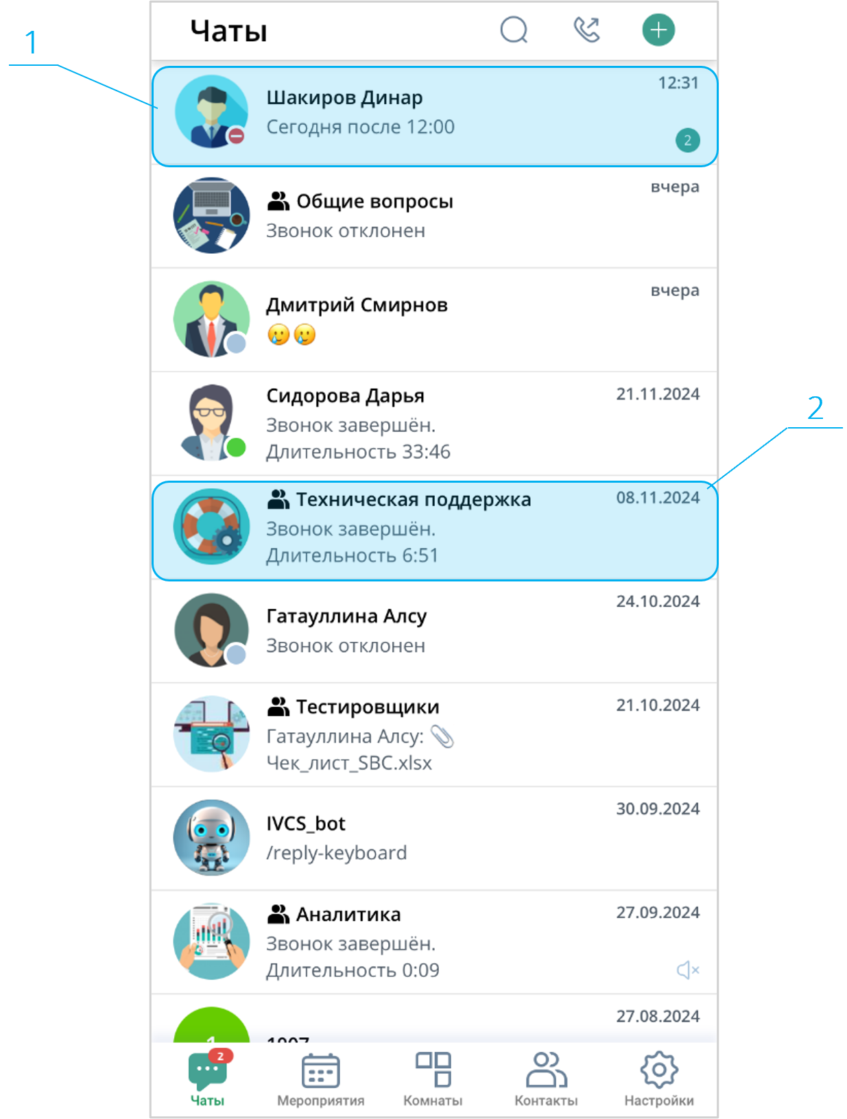Click the IVCS_bot robot avatar
The height and width of the screenshot is (1119, 847).
coord(211,837)
